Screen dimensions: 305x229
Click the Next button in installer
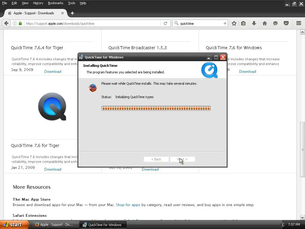click(183, 159)
